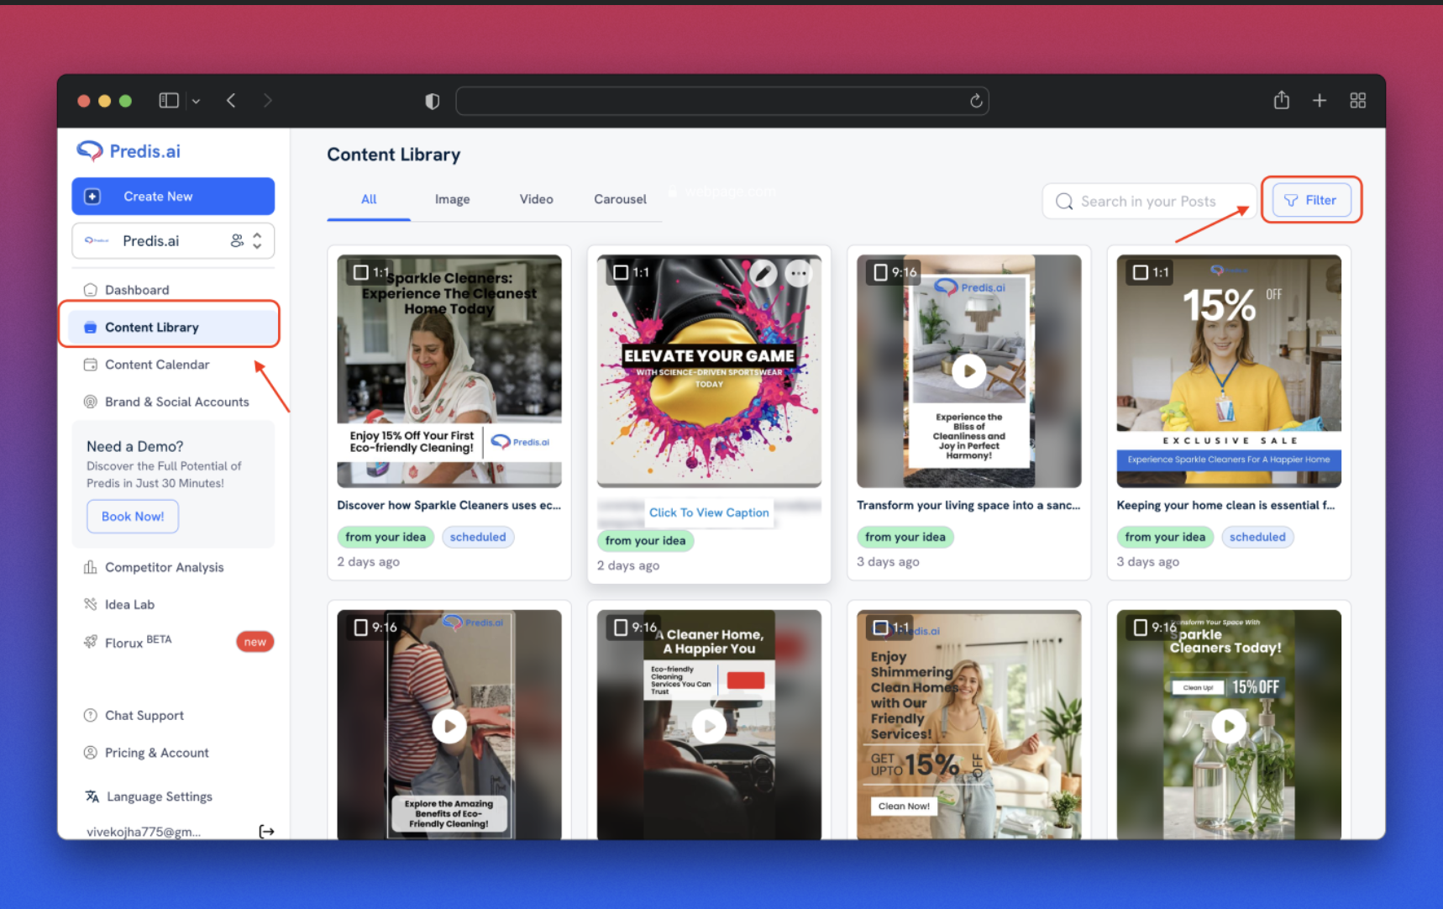
Task: Click the Idea Lab icon
Action: [91, 604]
